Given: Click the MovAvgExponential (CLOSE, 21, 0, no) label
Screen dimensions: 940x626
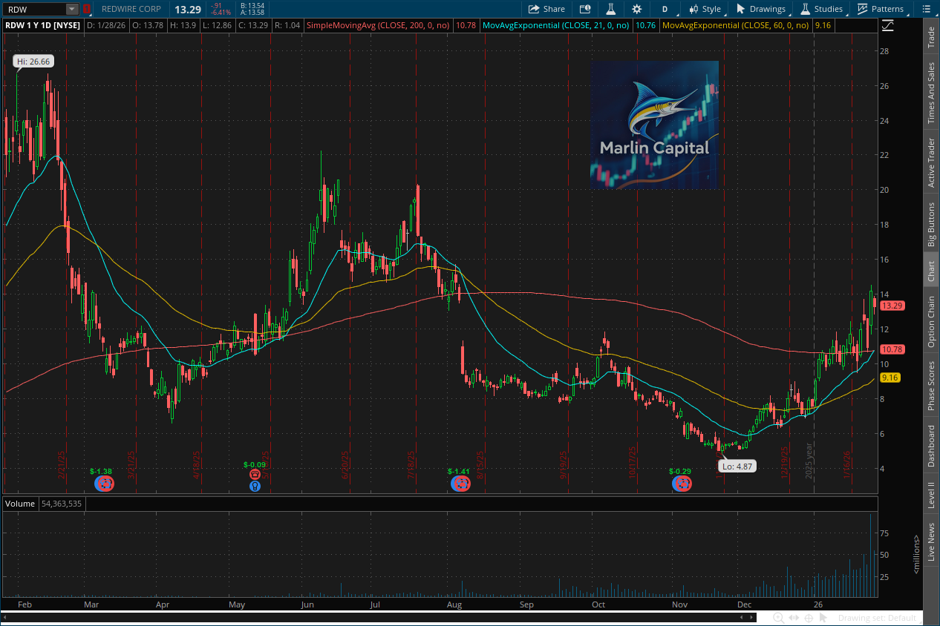Looking at the screenshot, I should 556,25.
